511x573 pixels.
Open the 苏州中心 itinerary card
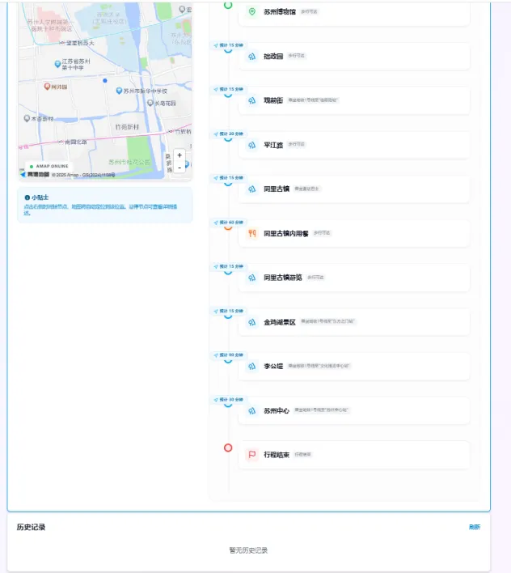coord(353,411)
